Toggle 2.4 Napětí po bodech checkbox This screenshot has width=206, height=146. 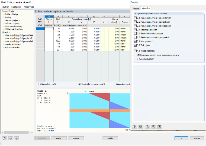coord(135,30)
